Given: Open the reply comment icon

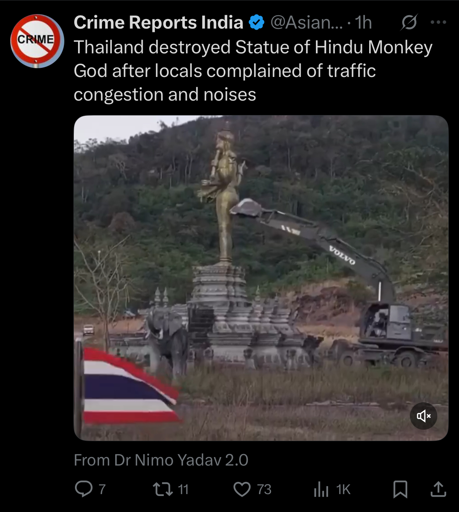Looking at the screenshot, I should click(84, 489).
